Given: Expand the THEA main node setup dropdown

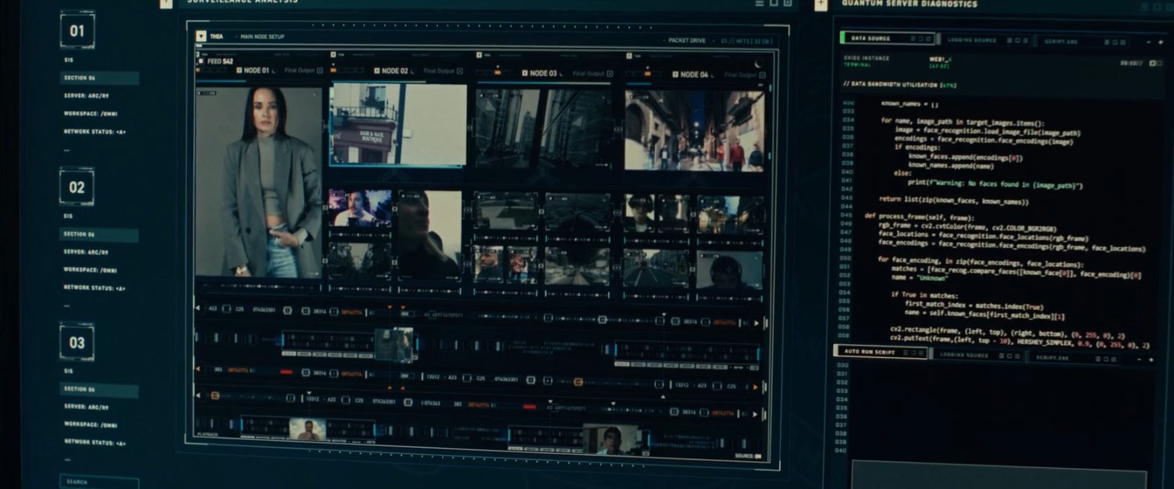Looking at the screenshot, I should 201,36.
